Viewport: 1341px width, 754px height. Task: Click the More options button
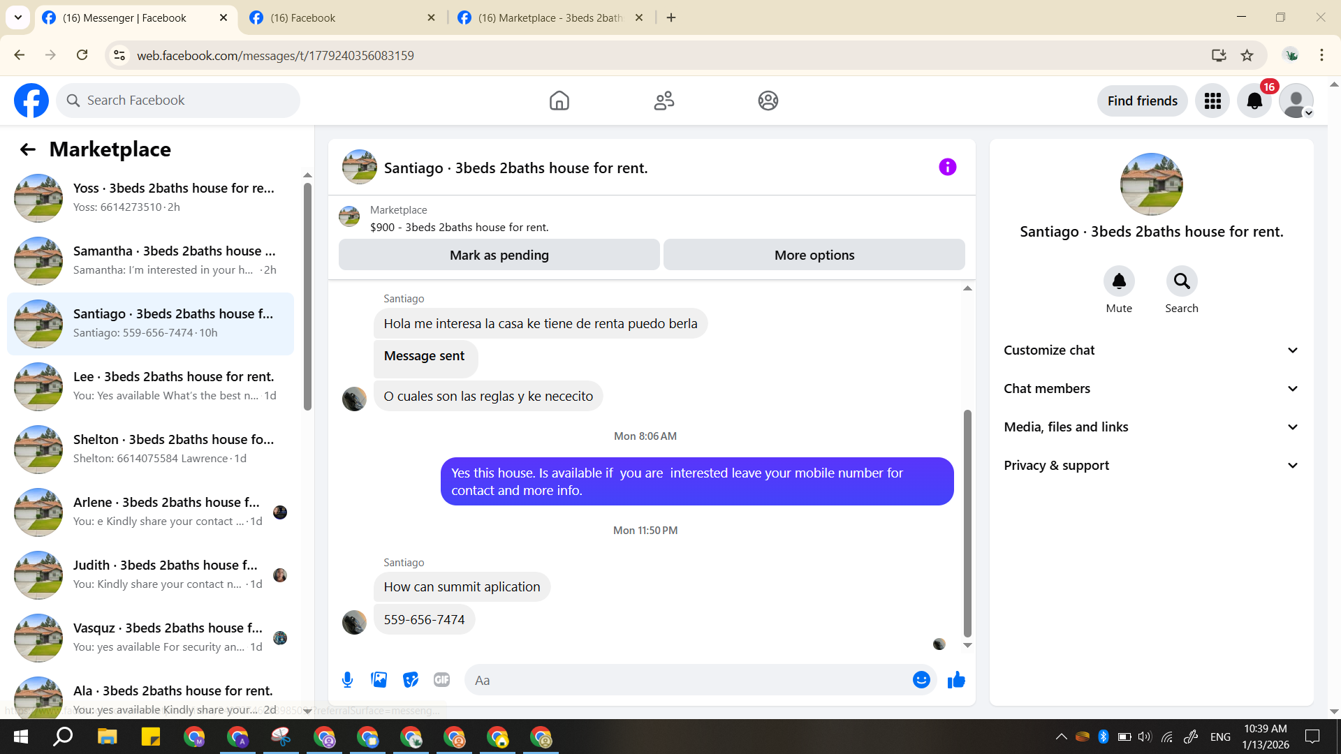tap(814, 256)
